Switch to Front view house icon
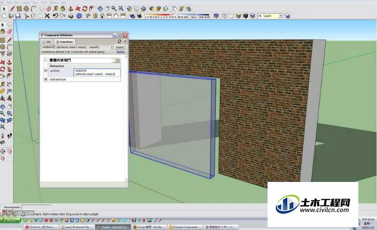 point(102,16)
